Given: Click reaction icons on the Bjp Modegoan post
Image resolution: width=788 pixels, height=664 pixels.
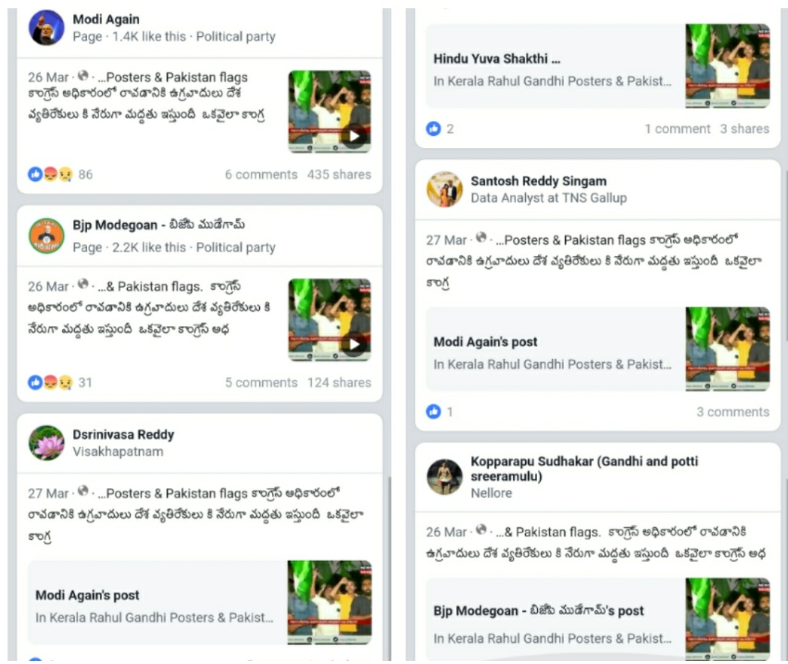Looking at the screenshot, I should pos(50,382).
